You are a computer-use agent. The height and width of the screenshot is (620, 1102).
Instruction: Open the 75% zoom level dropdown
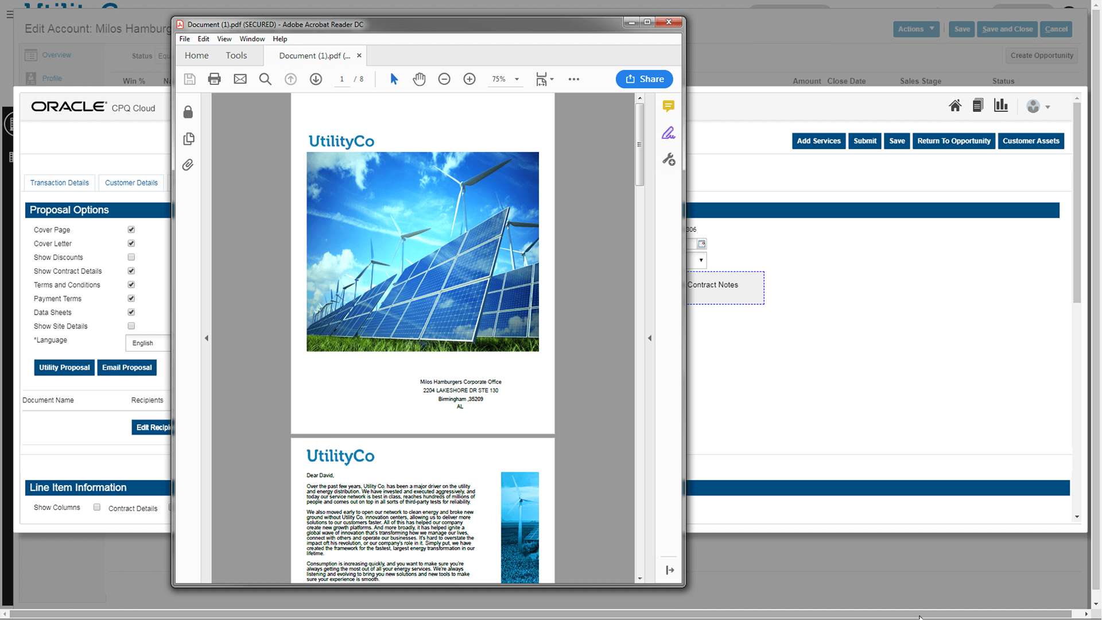pyautogui.click(x=506, y=79)
